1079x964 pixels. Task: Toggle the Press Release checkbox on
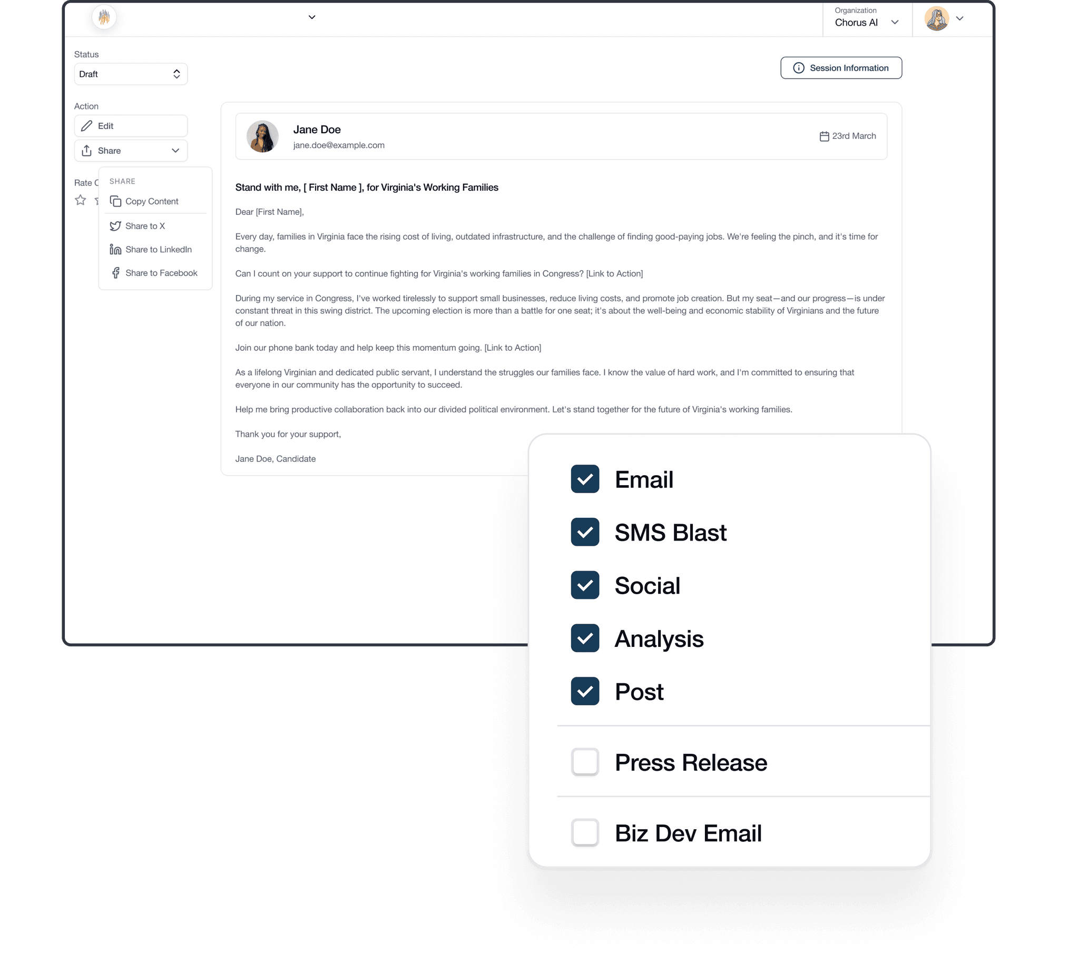tap(584, 761)
